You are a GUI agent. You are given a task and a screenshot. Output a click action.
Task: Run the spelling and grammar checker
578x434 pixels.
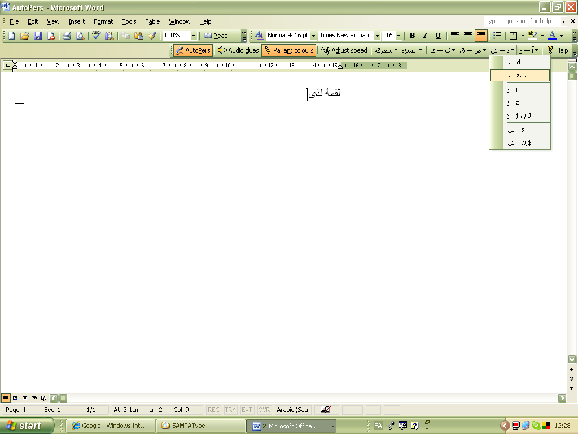(x=95, y=34)
